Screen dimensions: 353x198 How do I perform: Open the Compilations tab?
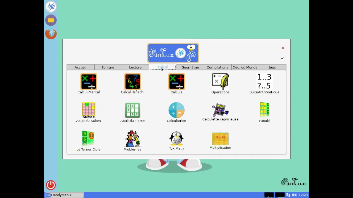coord(218,67)
